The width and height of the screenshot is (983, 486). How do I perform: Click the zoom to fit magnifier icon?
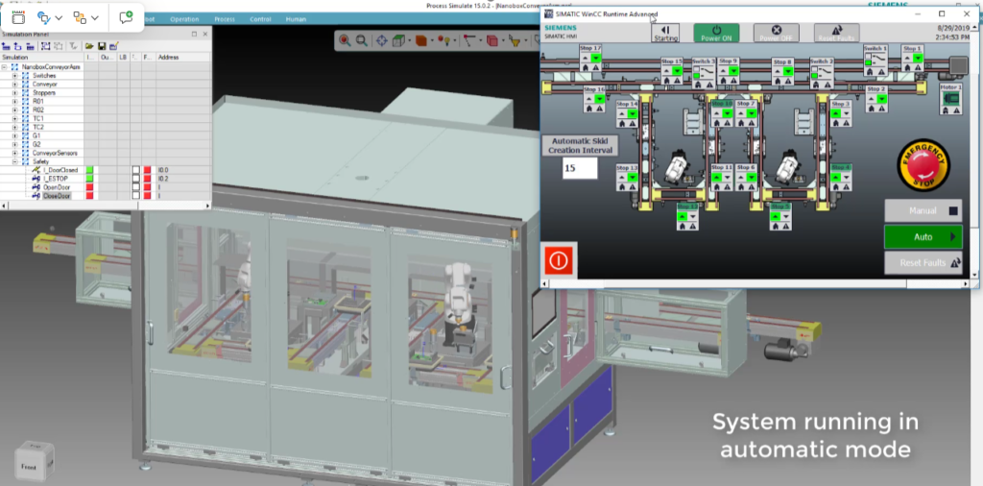(x=362, y=40)
